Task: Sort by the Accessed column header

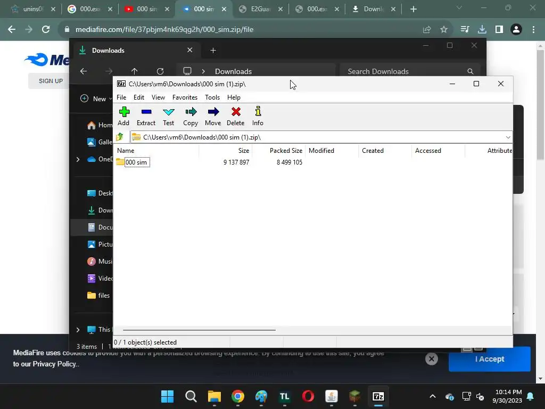Action: [x=439, y=151]
